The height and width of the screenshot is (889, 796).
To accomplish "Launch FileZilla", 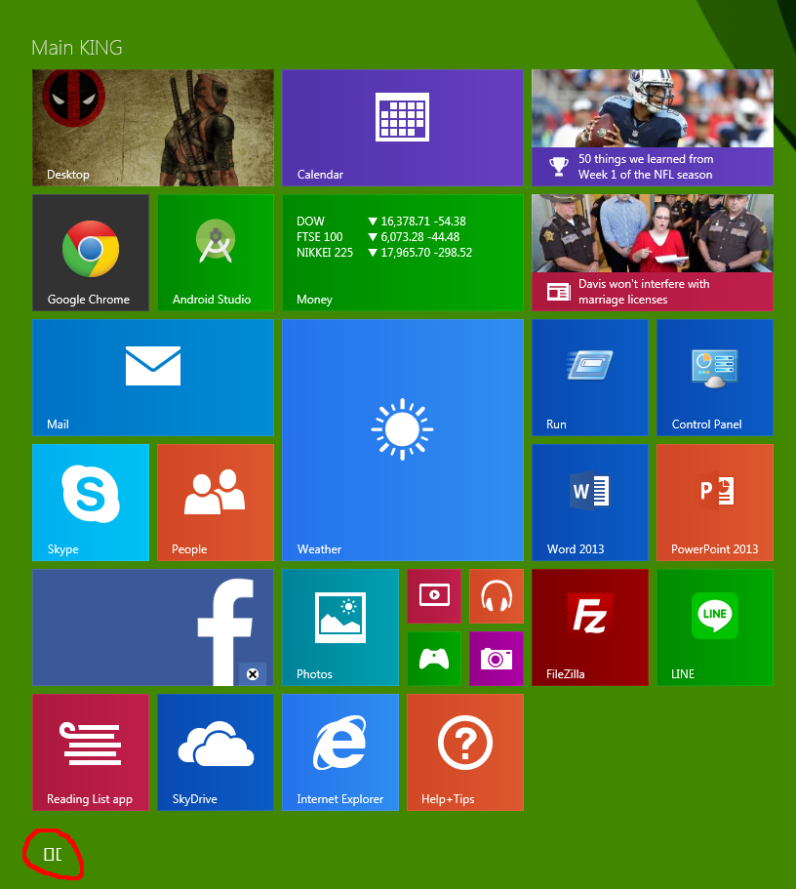I will tap(589, 627).
